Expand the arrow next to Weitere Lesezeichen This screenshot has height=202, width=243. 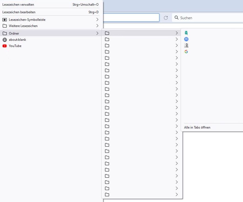point(97,26)
